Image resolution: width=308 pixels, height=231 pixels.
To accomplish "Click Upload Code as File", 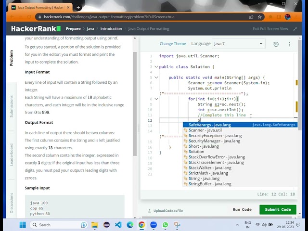I will coord(166,211).
